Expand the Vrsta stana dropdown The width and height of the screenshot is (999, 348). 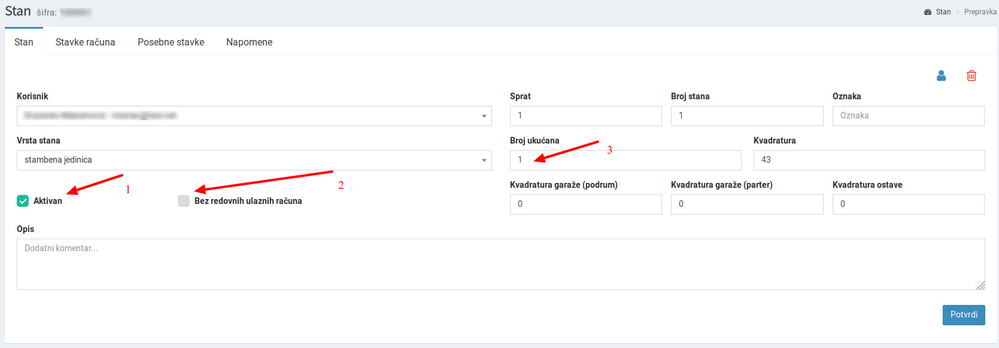click(254, 160)
